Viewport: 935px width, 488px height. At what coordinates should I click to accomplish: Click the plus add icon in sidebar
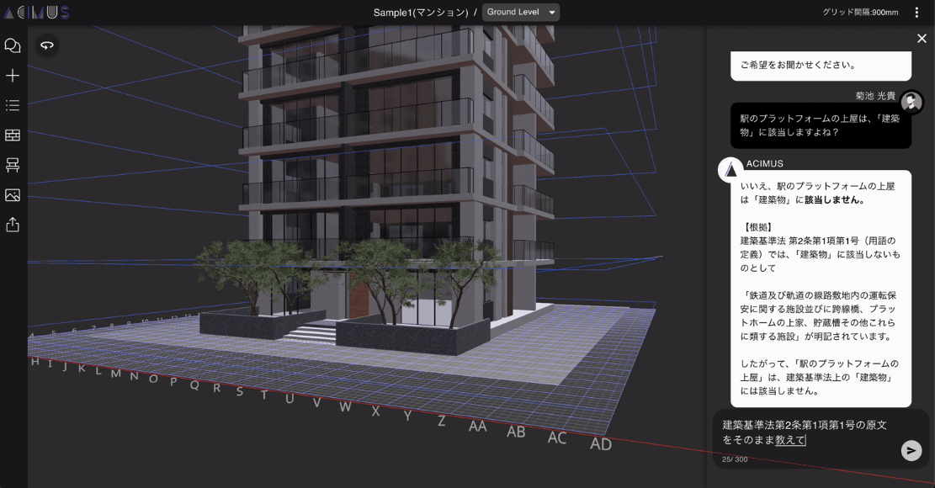[x=13, y=76]
